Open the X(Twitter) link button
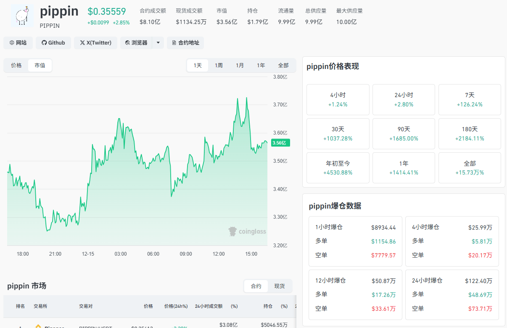The width and height of the screenshot is (507, 328). click(95, 42)
